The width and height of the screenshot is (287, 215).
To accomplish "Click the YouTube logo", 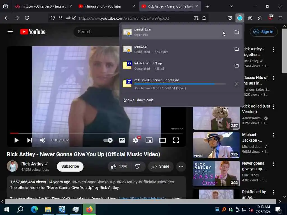I will point(33,32).
